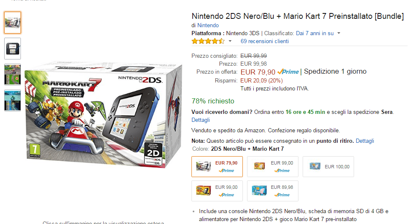Select the EUR 79,90 bundle option

coord(217,167)
